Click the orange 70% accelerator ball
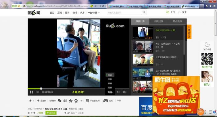This screenshot has height=117, width=217. point(200,112)
